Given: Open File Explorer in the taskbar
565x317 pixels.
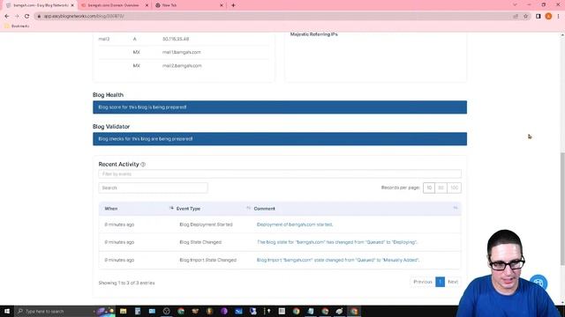Looking at the screenshot, I should (124, 311).
